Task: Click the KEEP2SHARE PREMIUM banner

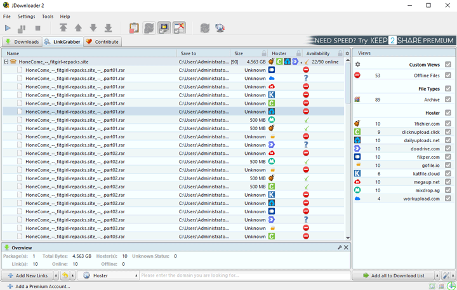Action: click(381, 40)
